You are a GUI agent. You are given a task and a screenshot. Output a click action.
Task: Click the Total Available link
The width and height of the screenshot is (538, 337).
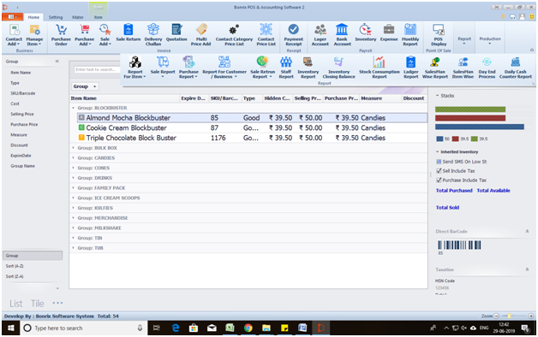pos(493,191)
